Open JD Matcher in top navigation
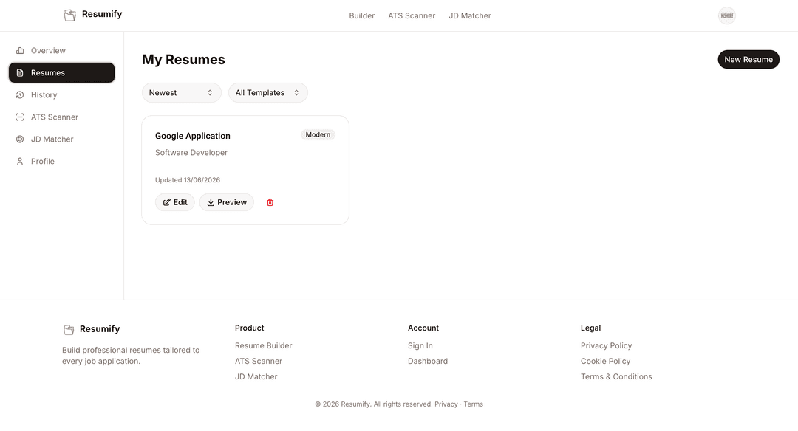This screenshot has height=431, width=798. 470,15
